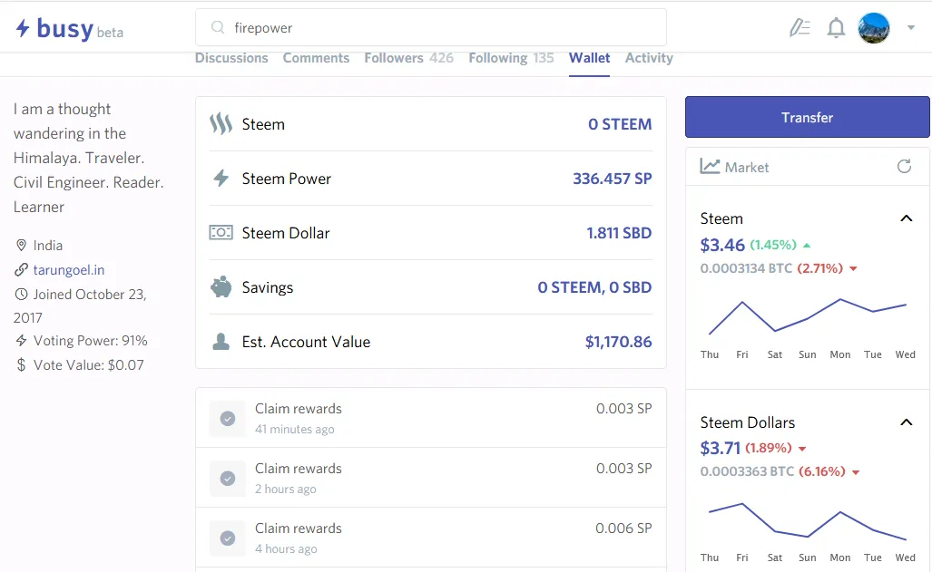Click the Market chart icon

tap(710, 166)
